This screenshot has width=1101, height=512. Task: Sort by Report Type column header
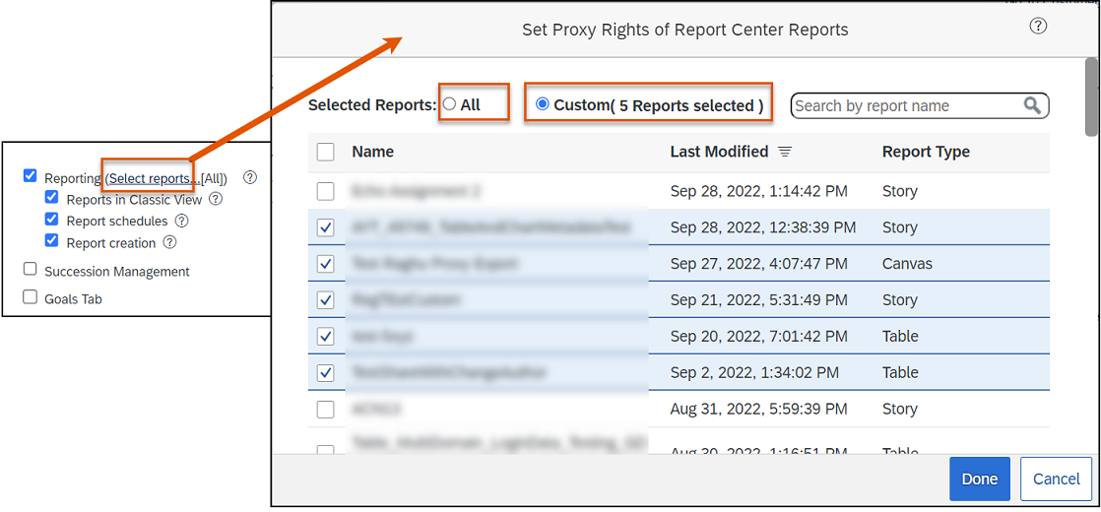tap(926, 152)
